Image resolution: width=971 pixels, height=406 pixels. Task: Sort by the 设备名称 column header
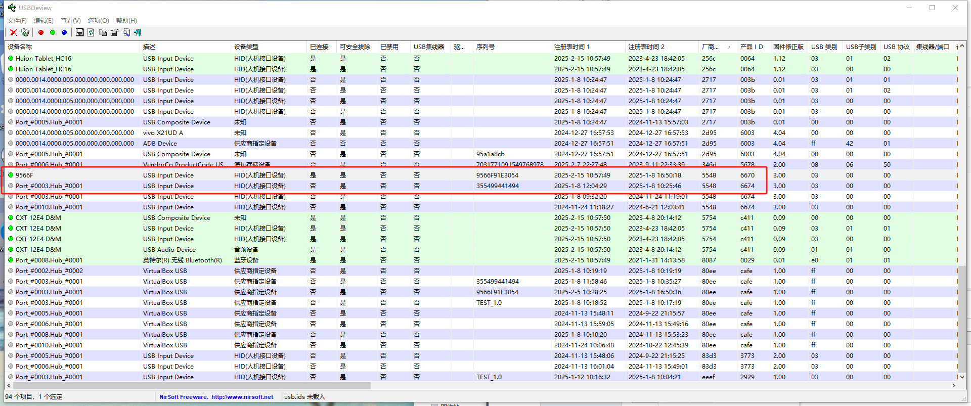(71, 47)
